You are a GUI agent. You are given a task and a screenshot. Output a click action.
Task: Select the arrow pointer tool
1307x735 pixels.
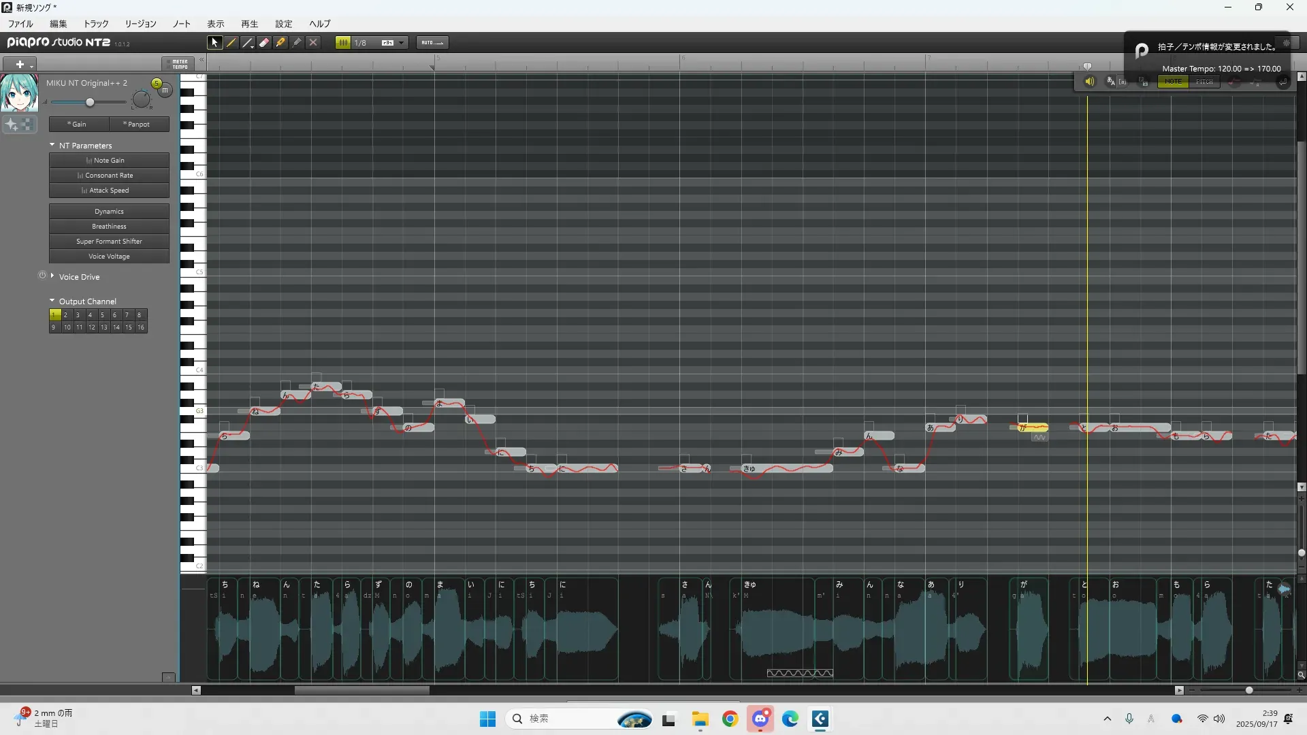(214, 42)
